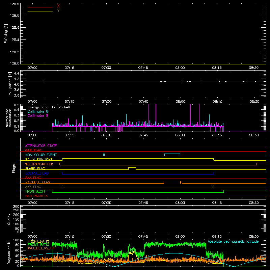Click 08:15 under the Quality panel

(x=217, y=237)
